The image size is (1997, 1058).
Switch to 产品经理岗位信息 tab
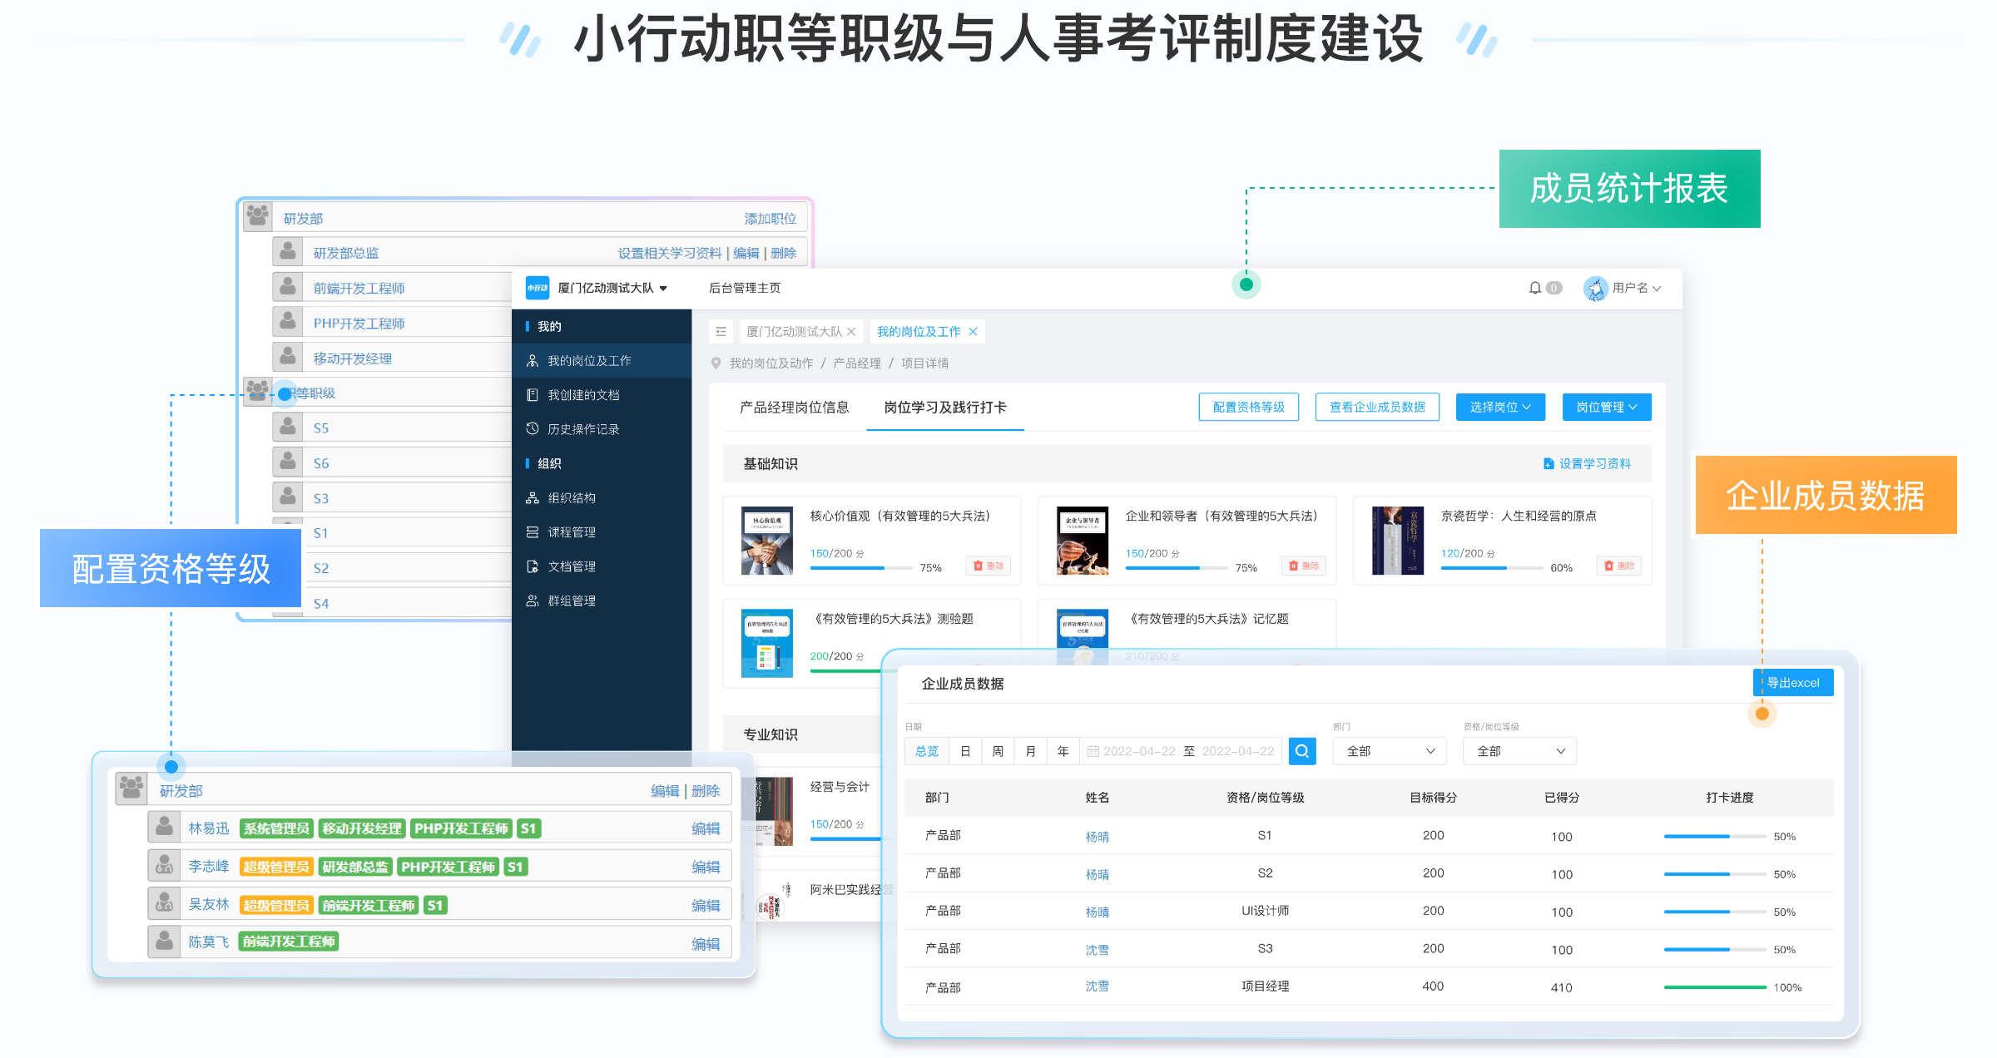pyautogui.click(x=794, y=407)
